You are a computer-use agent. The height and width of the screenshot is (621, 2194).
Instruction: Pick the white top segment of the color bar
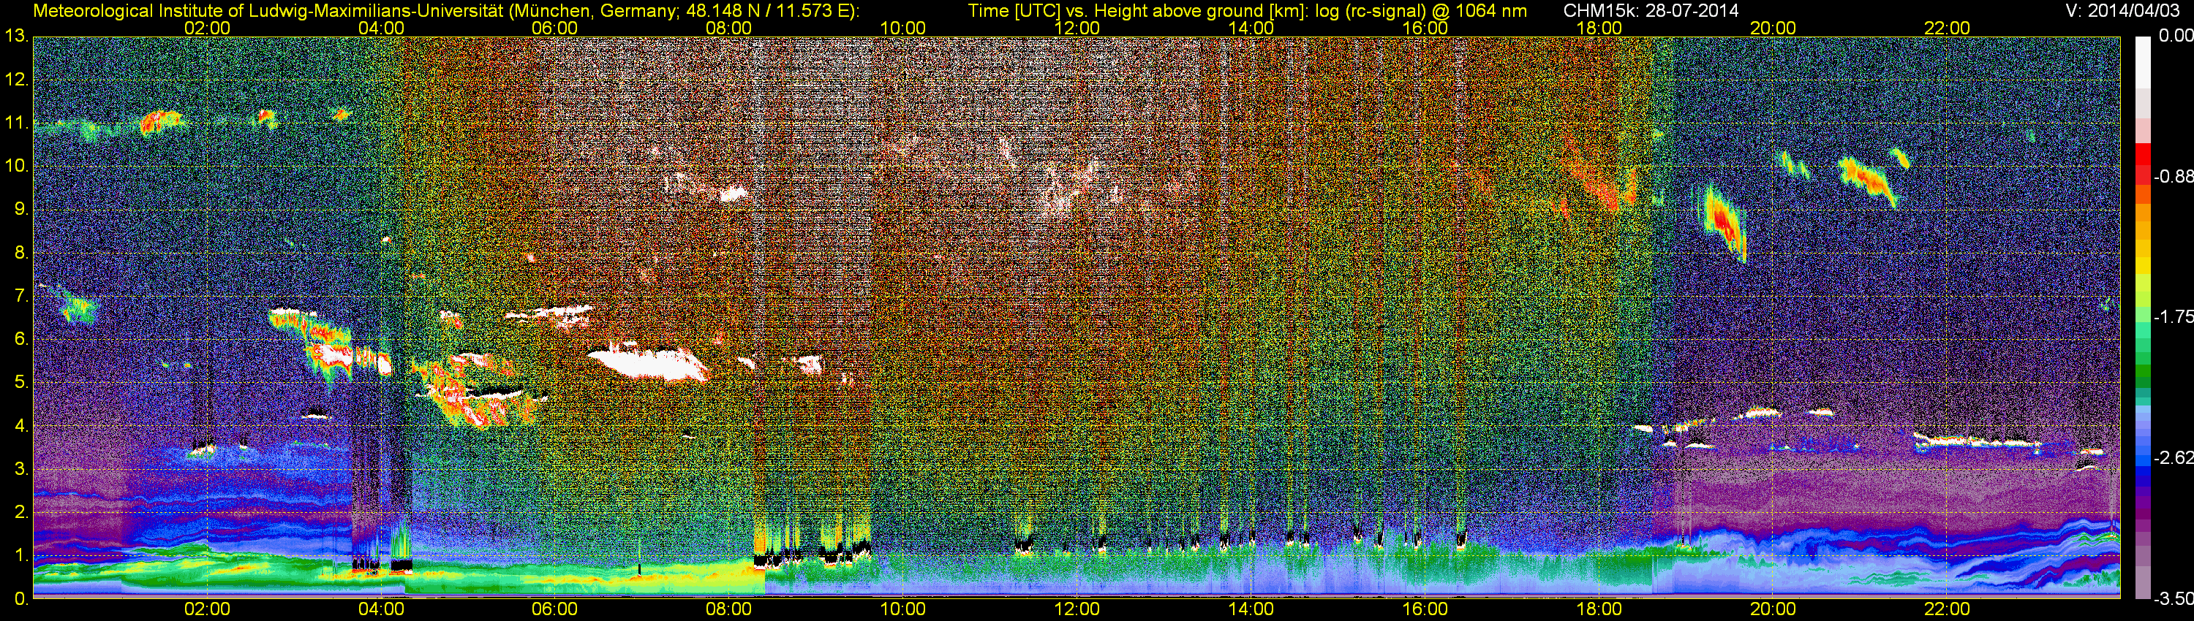coord(2142,61)
